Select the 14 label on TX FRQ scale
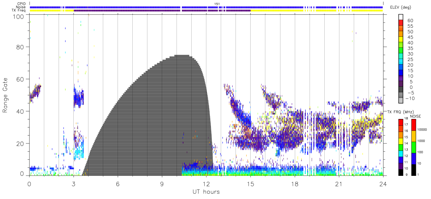This screenshot has width=431, height=199. coord(406,143)
